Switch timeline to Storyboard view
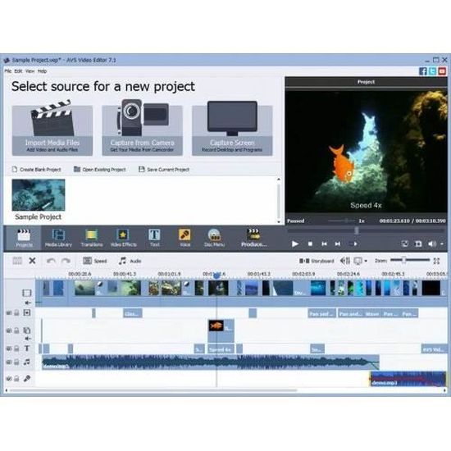The height and width of the screenshot is (451, 451). 317,261
